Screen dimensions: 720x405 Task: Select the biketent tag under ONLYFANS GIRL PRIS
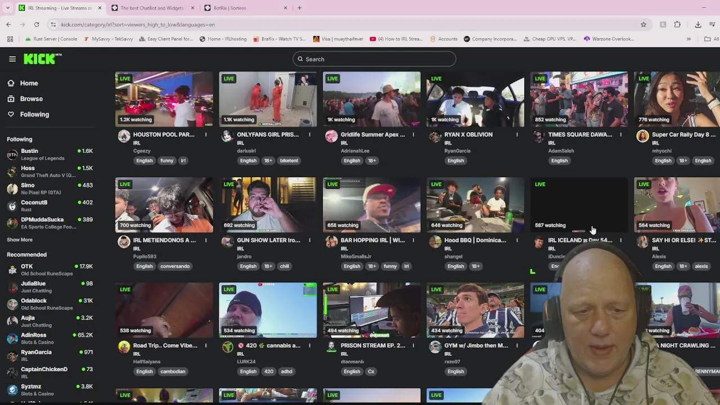tap(289, 160)
